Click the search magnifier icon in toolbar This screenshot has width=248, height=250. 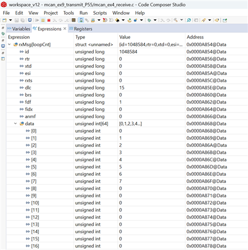point(189,20)
